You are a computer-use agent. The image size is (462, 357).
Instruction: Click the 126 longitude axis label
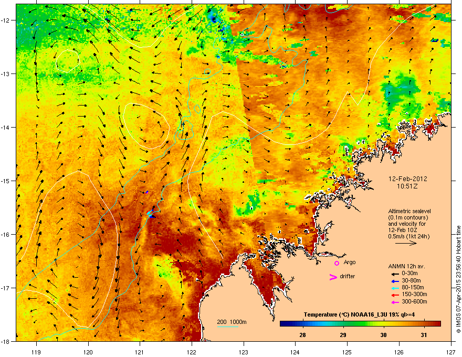tap(399, 352)
